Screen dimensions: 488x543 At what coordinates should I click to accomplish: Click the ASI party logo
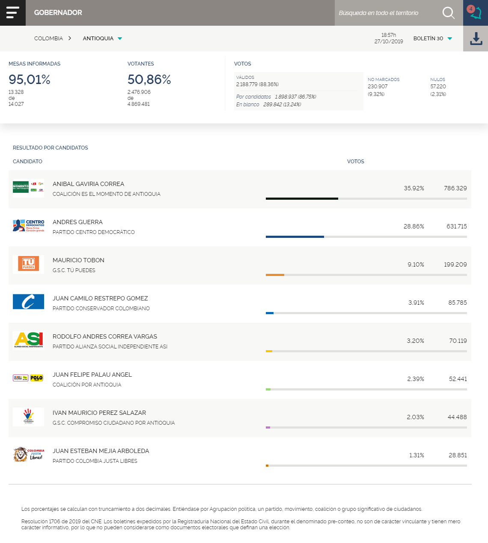point(28,340)
